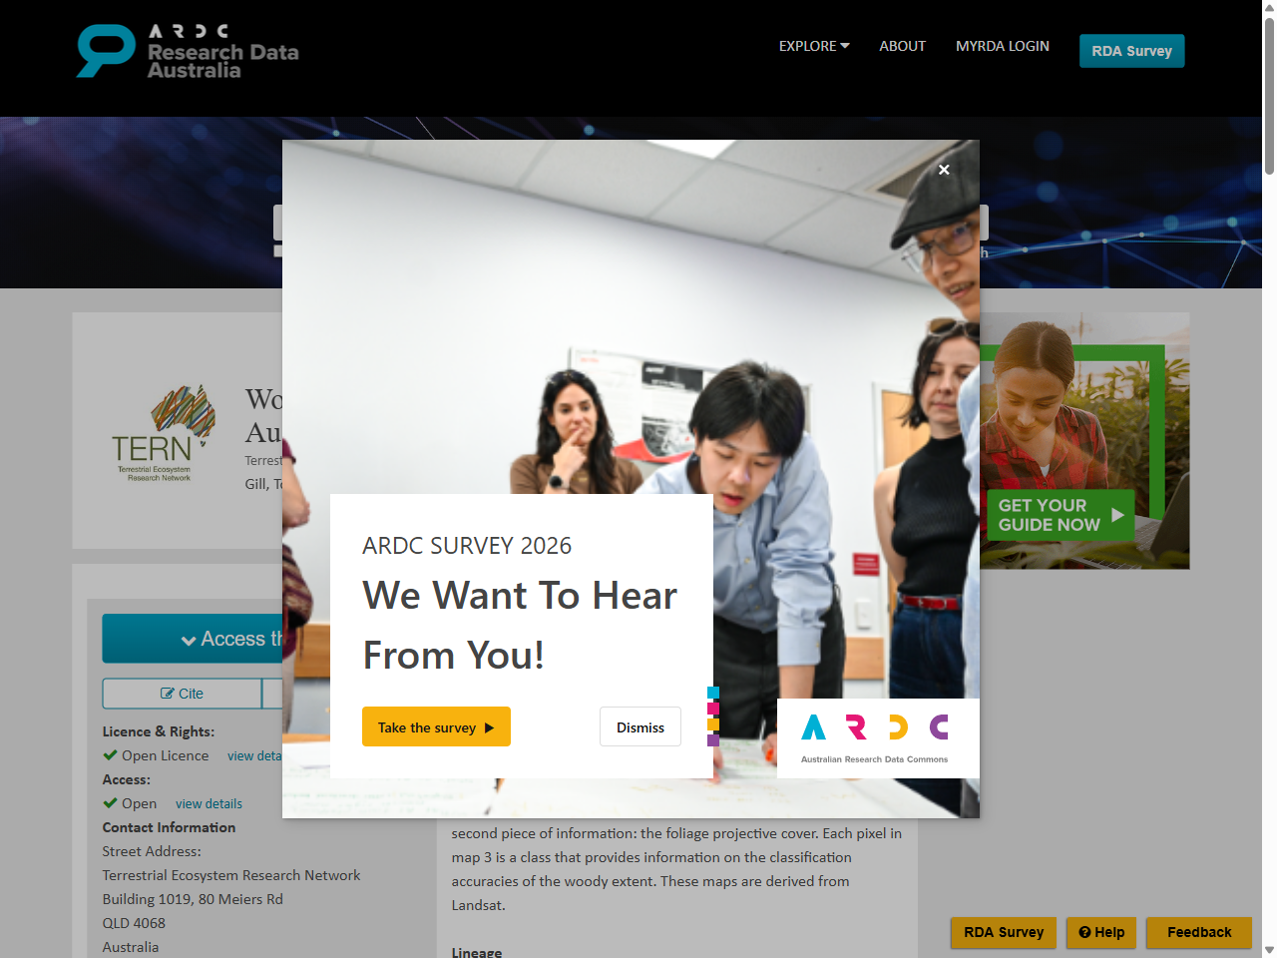Take the survey
Viewport: 1277px width, 958px height.
436,727
